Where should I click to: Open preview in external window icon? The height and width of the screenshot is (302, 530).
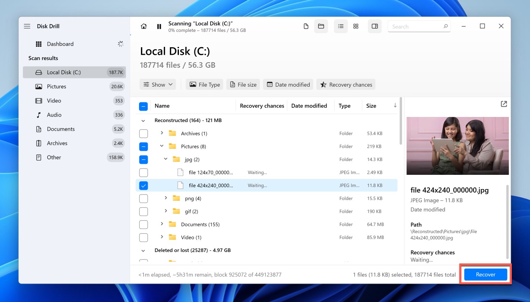point(504,104)
